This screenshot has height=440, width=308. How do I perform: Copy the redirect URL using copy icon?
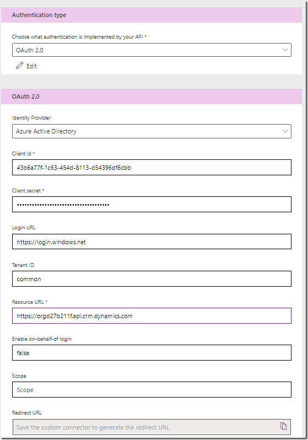coord(283,426)
